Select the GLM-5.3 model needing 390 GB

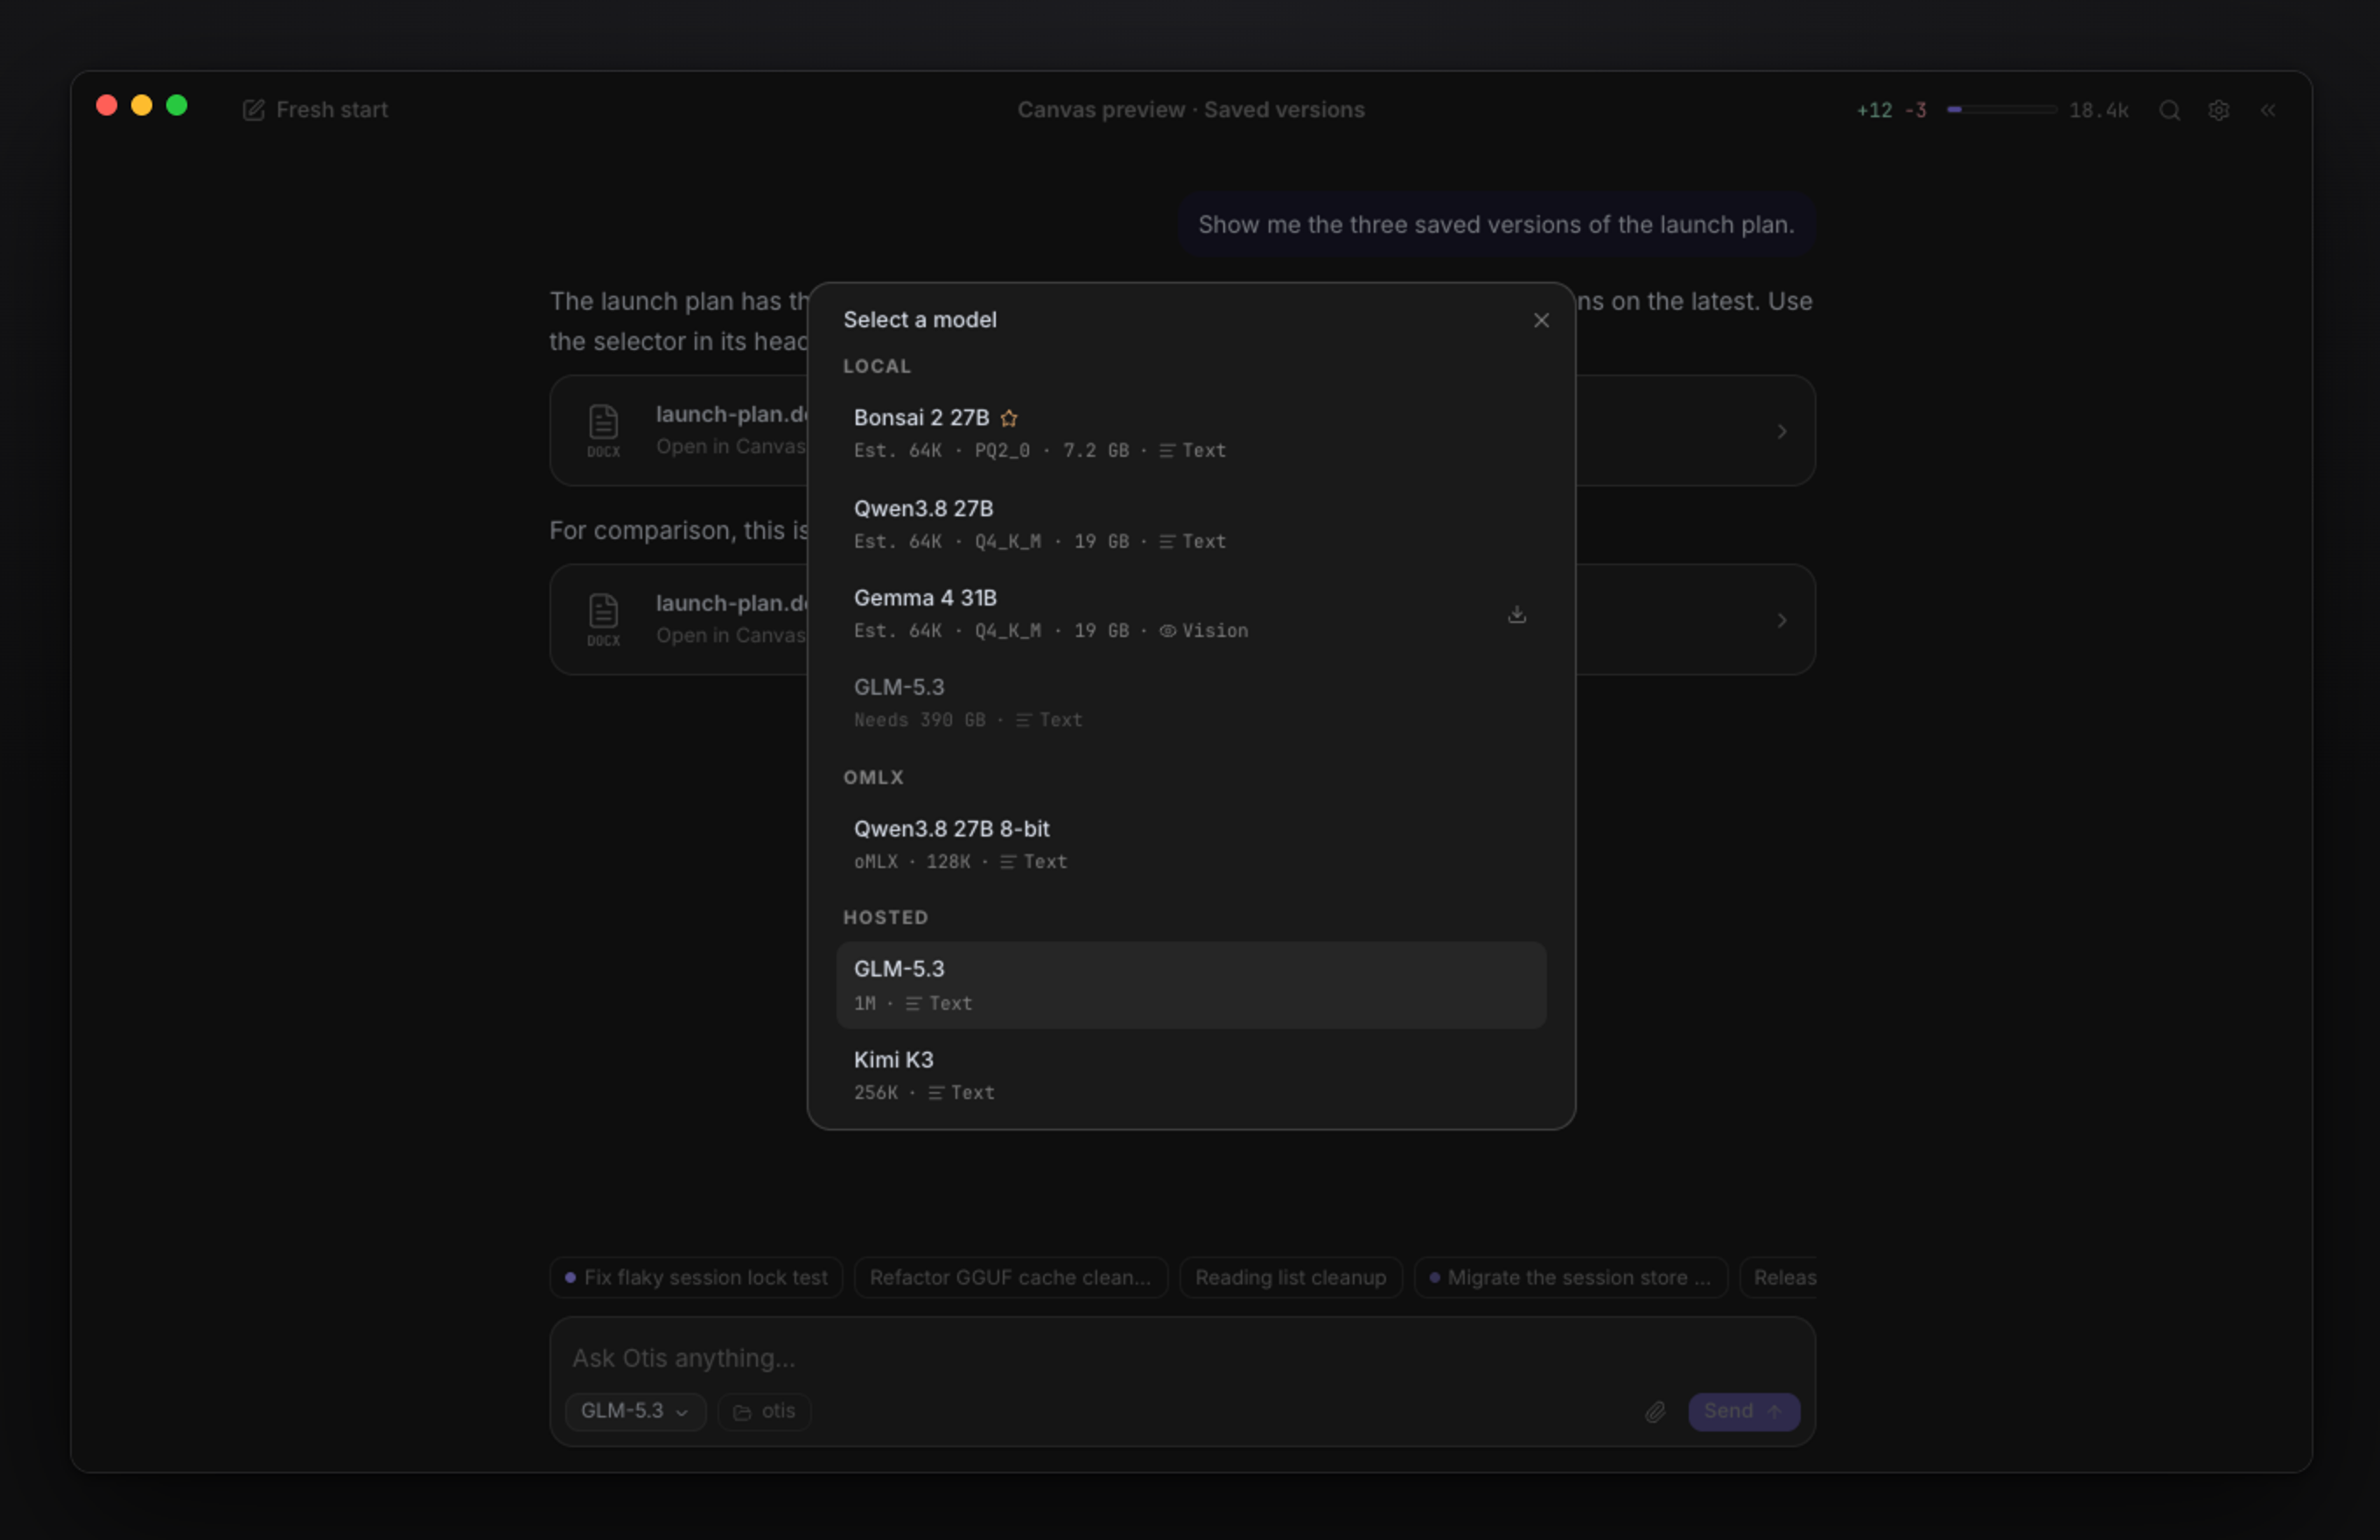pyautogui.click(x=1191, y=703)
